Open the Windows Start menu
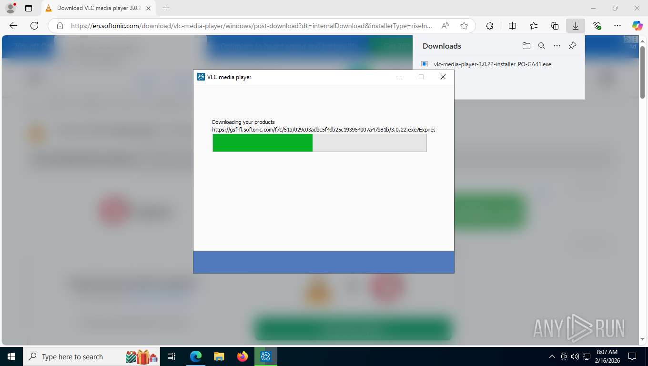This screenshot has width=648, height=366. pos(11,356)
